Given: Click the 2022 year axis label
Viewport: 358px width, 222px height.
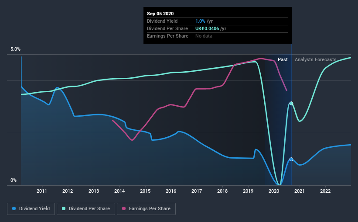Looking at the screenshot, I should (x=325, y=191).
